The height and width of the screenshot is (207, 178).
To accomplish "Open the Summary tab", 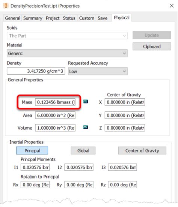I will pos(33,18).
